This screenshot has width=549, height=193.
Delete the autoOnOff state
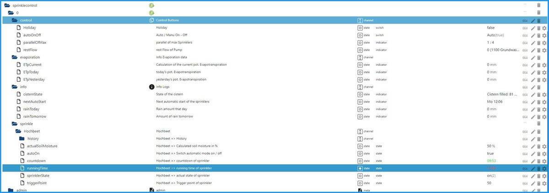tap(538, 35)
